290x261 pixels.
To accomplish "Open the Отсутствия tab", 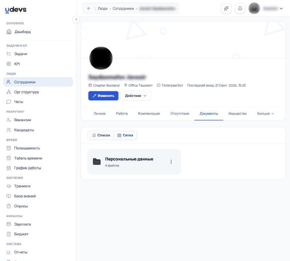I will [180, 113].
